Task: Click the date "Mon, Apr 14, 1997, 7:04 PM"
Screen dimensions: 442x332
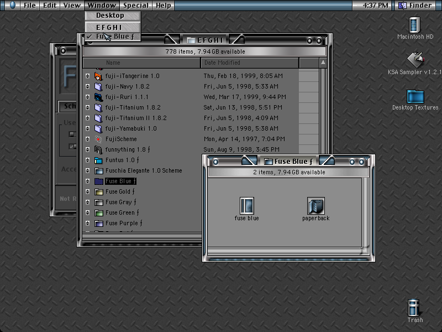Action: (244, 139)
